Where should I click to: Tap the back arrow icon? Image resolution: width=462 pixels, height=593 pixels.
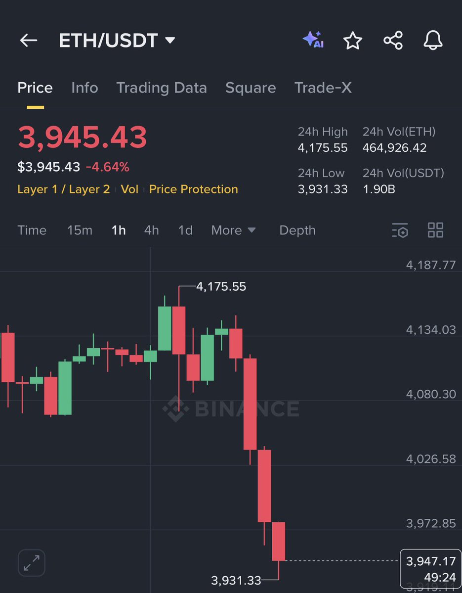tap(29, 41)
